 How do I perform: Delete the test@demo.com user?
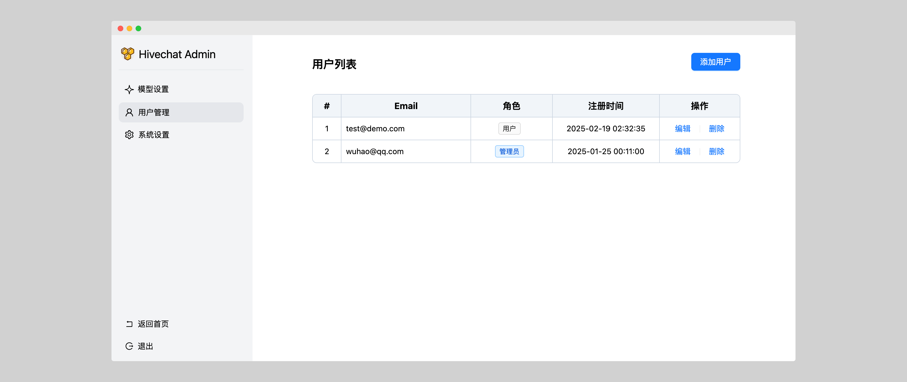pos(716,129)
